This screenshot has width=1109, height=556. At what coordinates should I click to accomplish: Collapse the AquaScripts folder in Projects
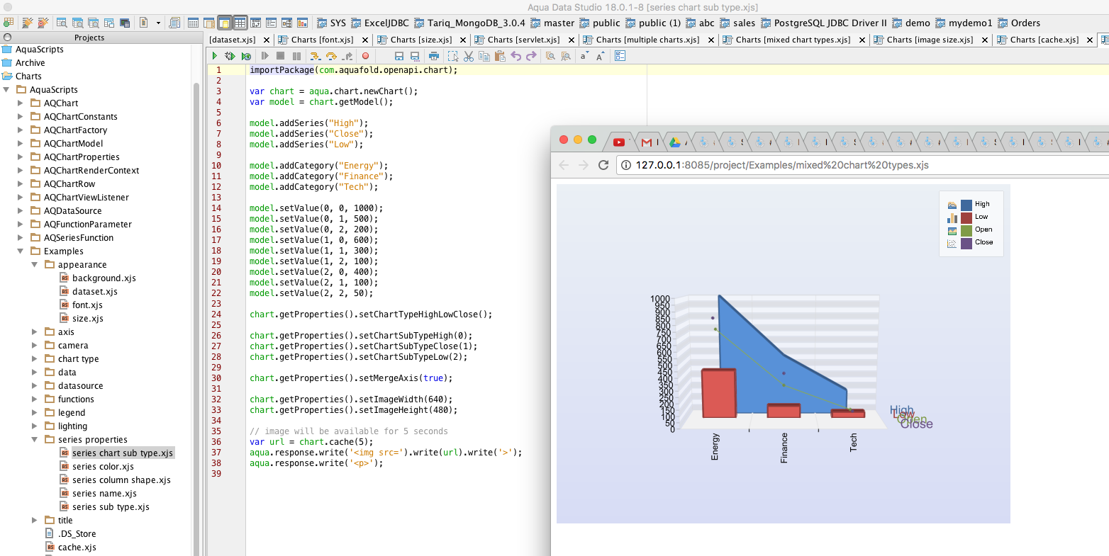point(7,90)
